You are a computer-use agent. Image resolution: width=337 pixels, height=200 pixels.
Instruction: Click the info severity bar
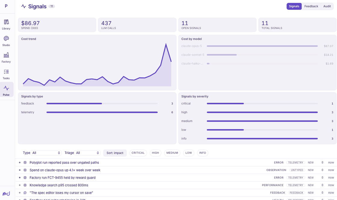click(262, 139)
